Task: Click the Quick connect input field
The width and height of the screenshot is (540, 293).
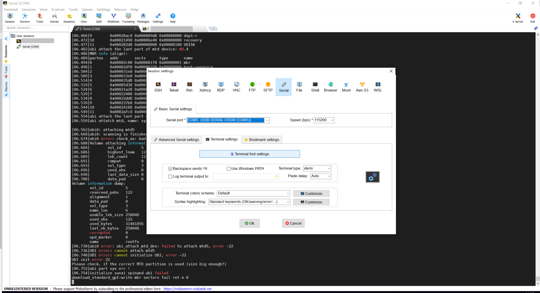Action: pyautogui.click(x=36, y=28)
